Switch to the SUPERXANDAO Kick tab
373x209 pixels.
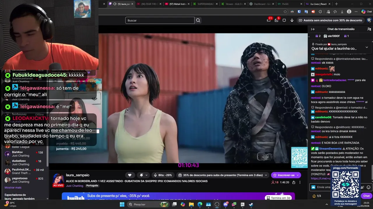(x=205, y=4)
